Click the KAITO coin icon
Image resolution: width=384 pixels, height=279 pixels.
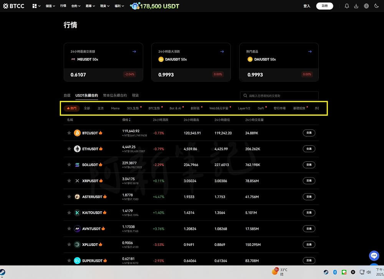coord(77,213)
